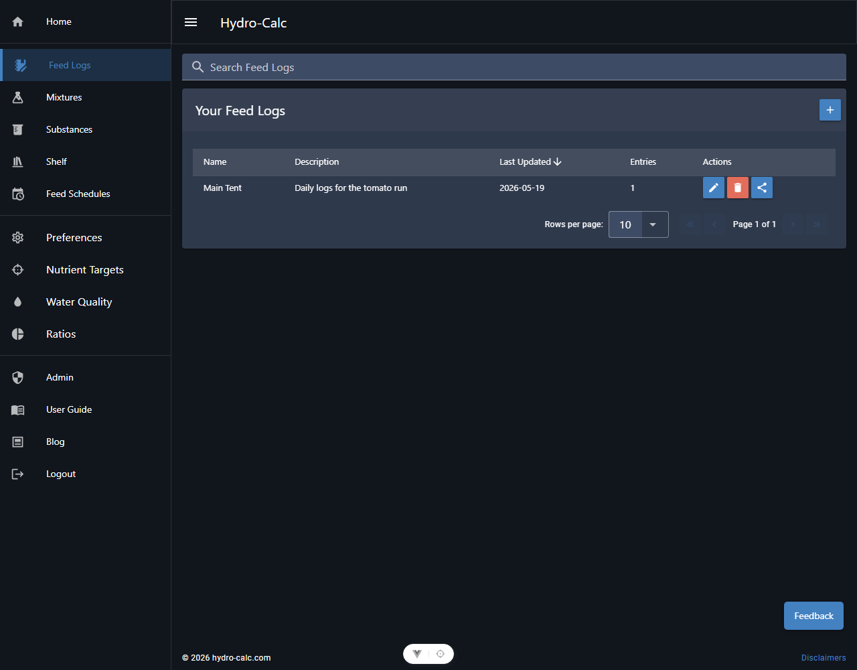Click the Feed Schedules calendar icon
The height and width of the screenshot is (670, 857).
(x=18, y=194)
